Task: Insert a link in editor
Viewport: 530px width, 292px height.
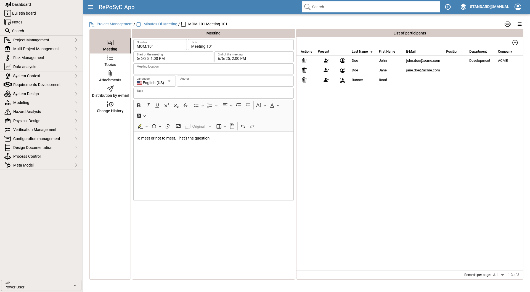Action: pos(168,126)
